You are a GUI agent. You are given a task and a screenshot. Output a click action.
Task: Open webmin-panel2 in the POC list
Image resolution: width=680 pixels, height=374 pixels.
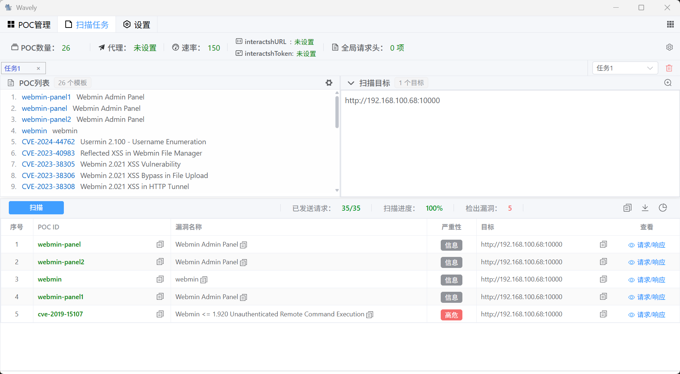pos(47,119)
